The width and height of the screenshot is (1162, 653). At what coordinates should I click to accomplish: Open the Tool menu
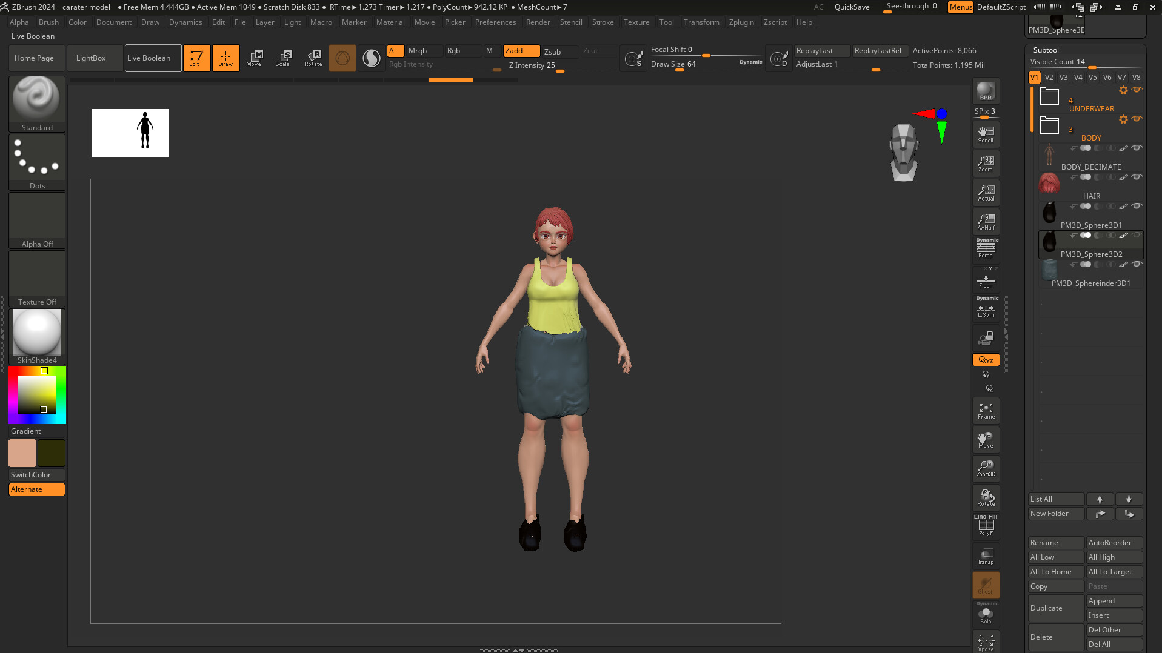pos(666,22)
